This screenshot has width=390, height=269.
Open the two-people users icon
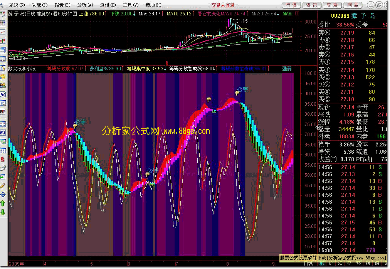pos(3,85)
